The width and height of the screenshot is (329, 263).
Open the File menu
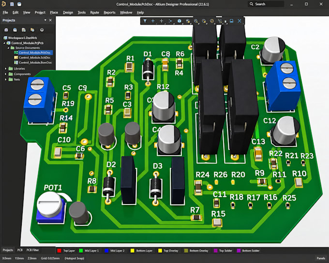point(5,13)
